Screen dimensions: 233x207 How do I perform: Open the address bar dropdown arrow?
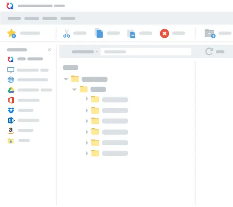tap(97, 52)
